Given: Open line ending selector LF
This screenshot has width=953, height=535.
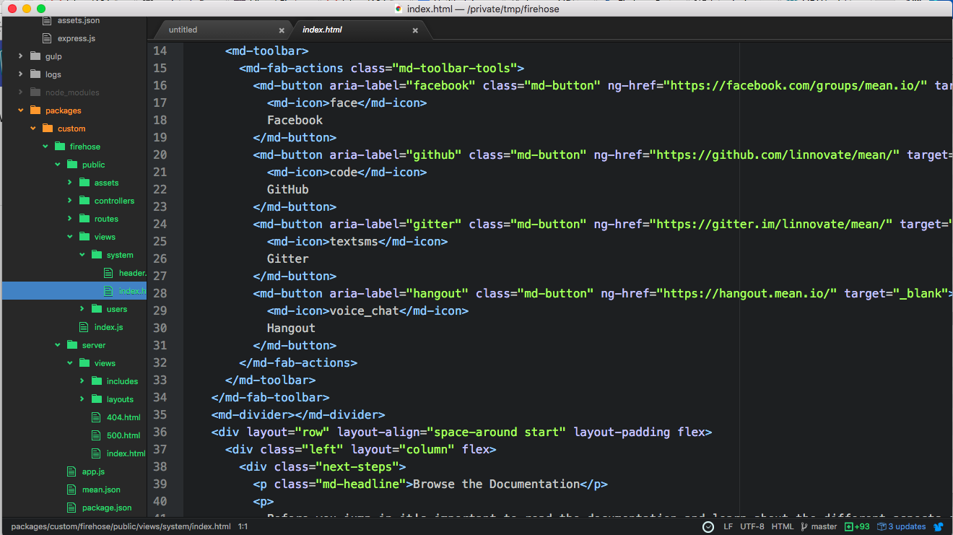Looking at the screenshot, I should 728,527.
